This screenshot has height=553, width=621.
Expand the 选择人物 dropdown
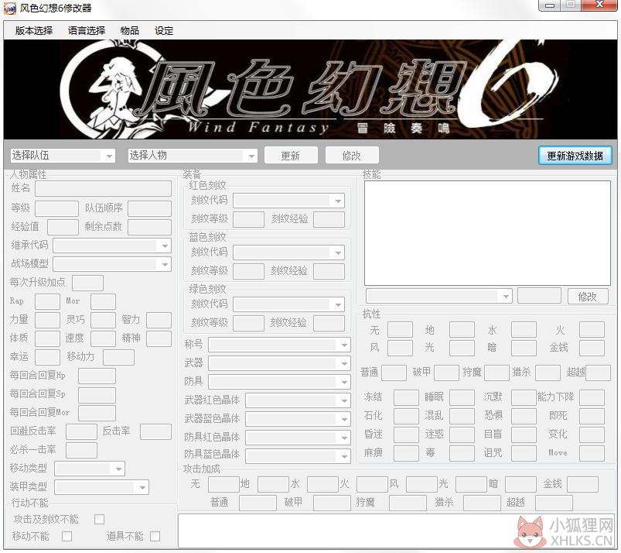pyautogui.click(x=193, y=156)
